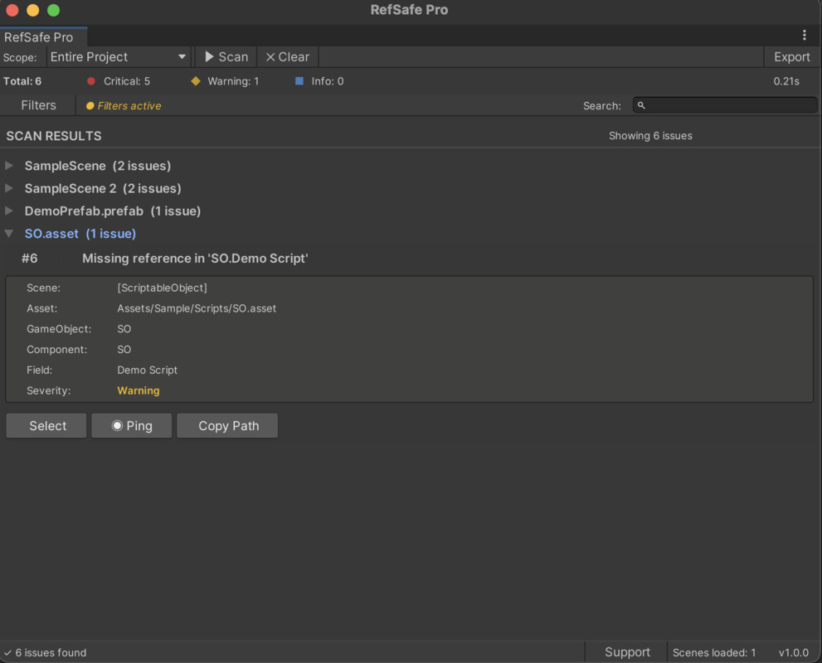Maximize the window with the green button

(x=53, y=10)
